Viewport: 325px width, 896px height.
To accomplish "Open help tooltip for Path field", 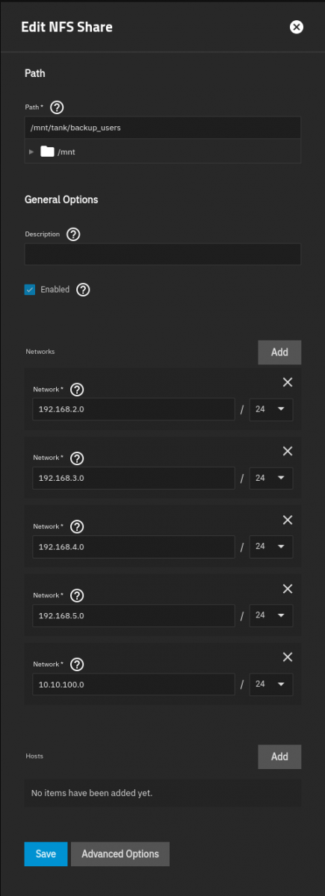I will coord(55,107).
